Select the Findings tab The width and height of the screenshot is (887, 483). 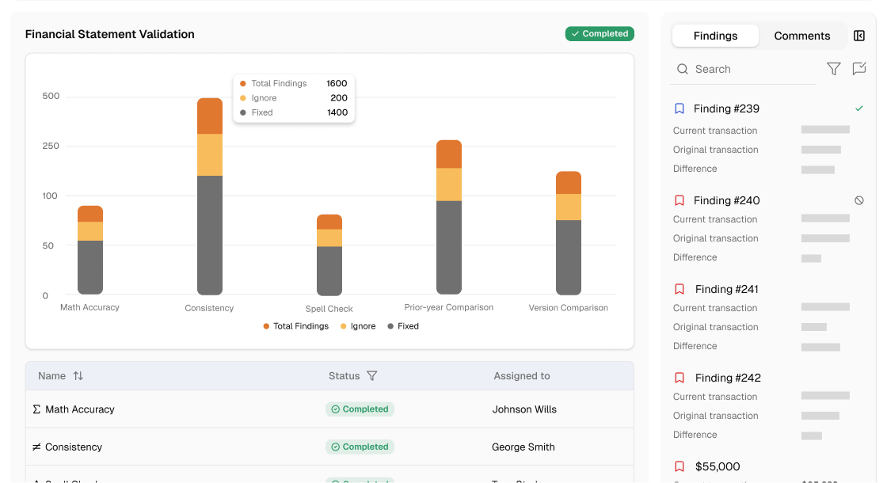click(715, 36)
